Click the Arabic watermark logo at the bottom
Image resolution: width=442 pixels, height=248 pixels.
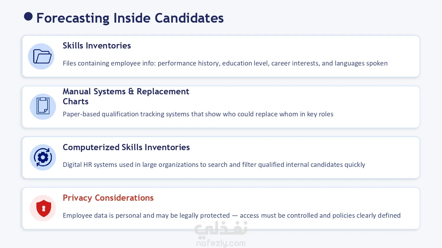point(221,228)
